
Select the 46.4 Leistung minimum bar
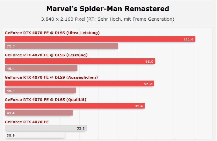(41, 68)
